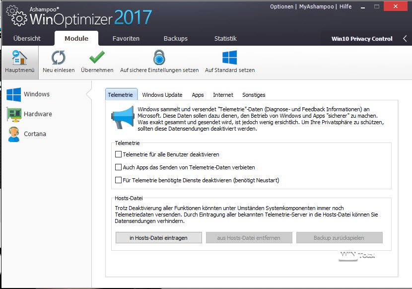
Task: Select the Module tab
Action: pyautogui.click(x=76, y=38)
